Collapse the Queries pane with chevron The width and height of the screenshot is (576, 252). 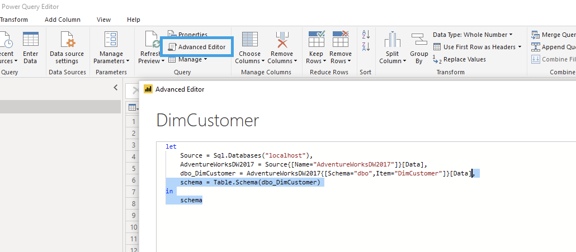pyautogui.click(x=116, y=88)
